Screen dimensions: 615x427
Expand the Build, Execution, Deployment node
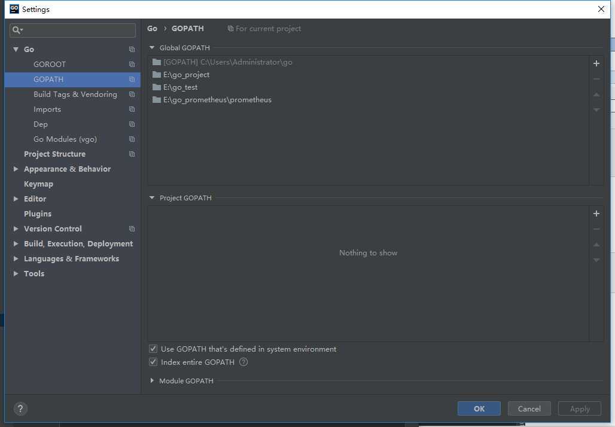(x=16, y=243)
